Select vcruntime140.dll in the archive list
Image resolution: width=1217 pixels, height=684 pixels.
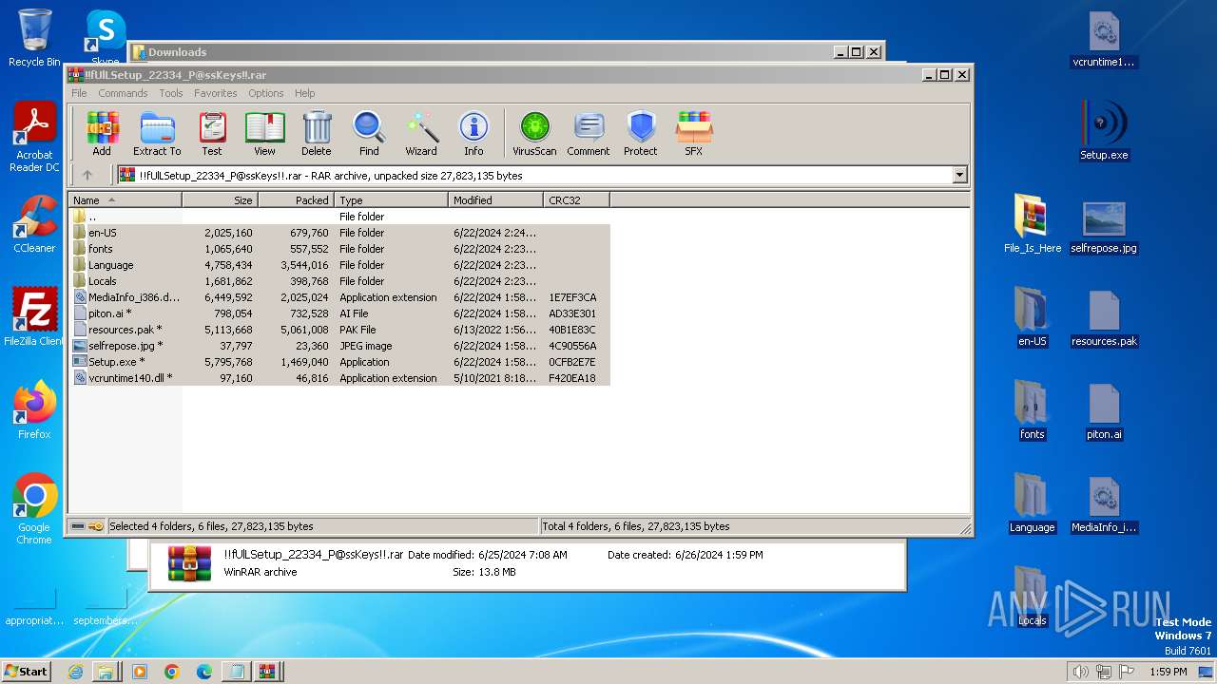click(339, 378)
